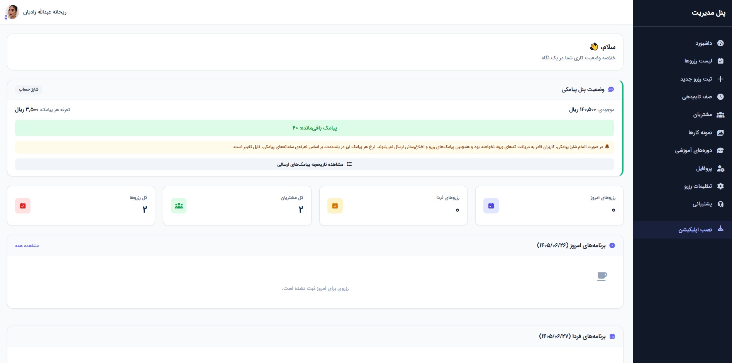Click the رزروی برای امروز ثبت نشده است message
The image size is (732, 363).
[x=315, y=289]
